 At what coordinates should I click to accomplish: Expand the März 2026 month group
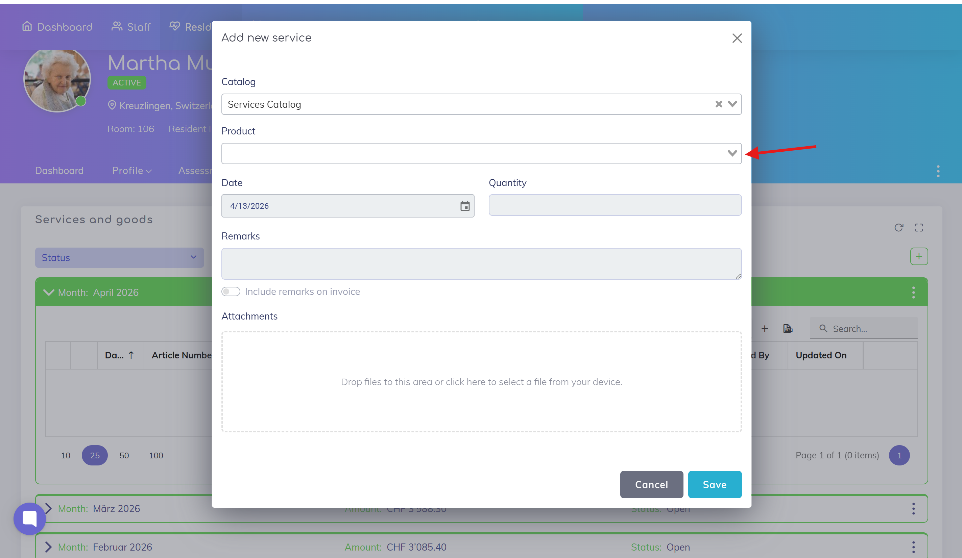click(x=48, y=508)
